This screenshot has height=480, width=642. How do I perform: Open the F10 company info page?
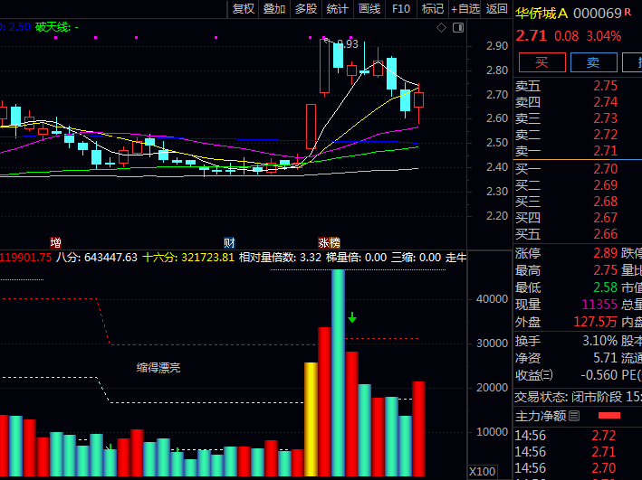point(401,8)
